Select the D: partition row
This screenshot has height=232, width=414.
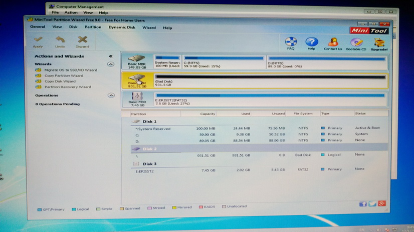click(x=259, y=140)
